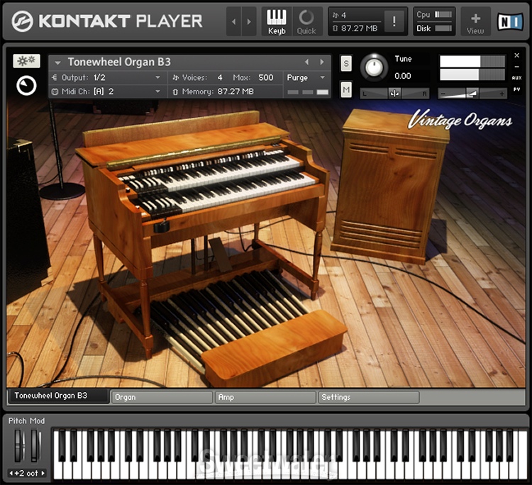
Task: Open the Tonewheel Organ B3 instrument dropdown arrow
Action: (57, 62)
